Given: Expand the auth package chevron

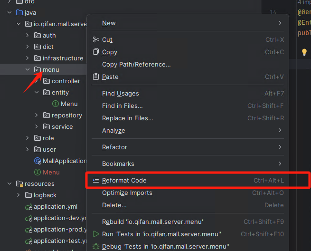Looking at the screenshot, I should (x=28, y=35).
